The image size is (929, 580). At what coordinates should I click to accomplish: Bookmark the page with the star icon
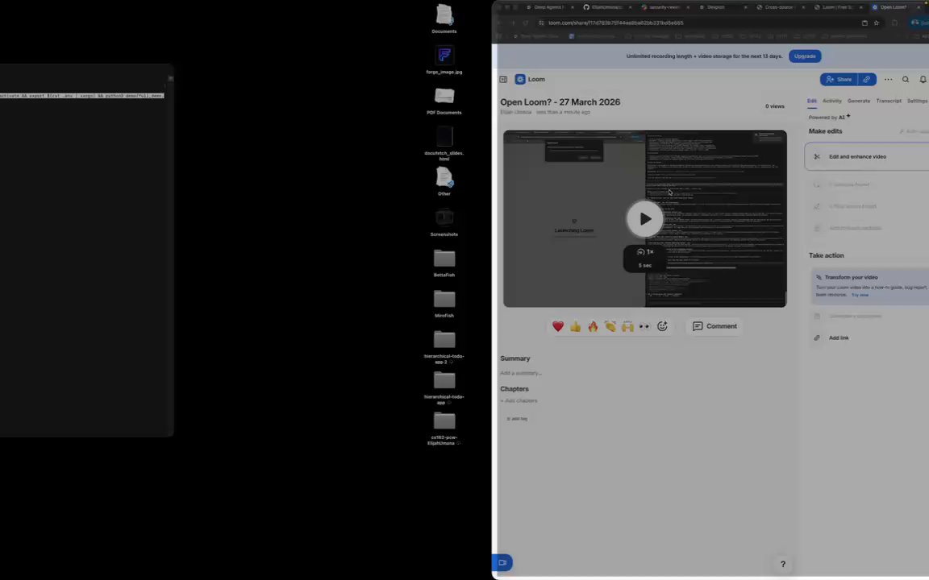click(877, 23)
